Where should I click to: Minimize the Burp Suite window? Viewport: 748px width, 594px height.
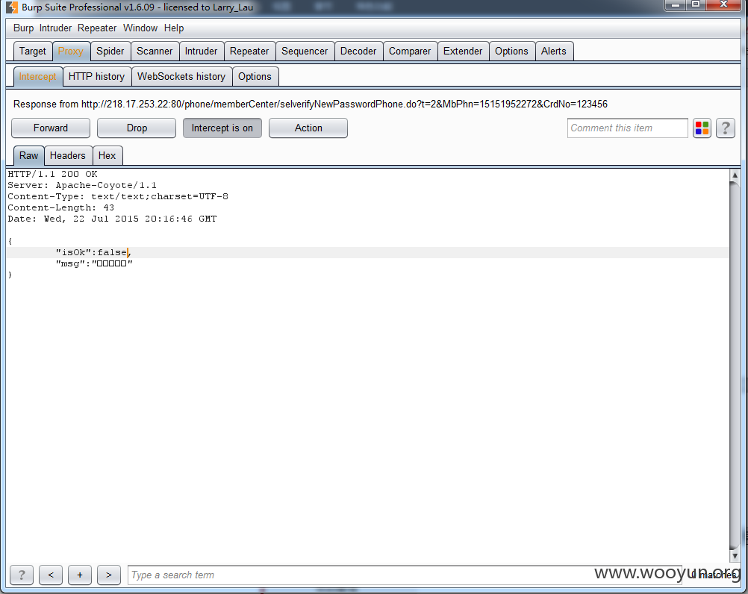[x=675, y=4]
